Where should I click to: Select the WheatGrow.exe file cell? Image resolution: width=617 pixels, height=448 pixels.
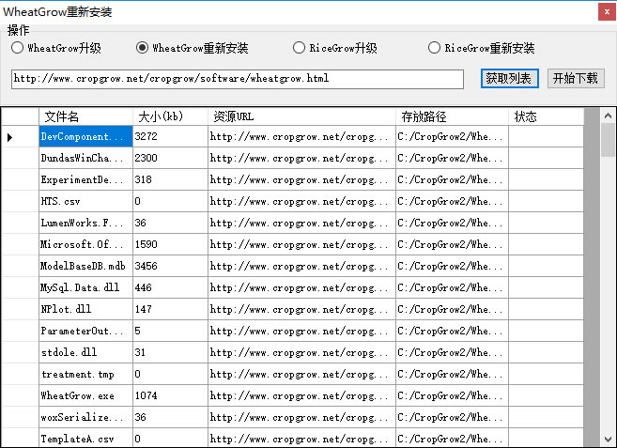85,395
